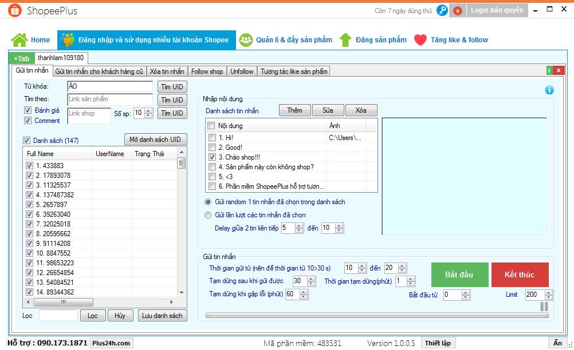574x350 pixels.
Task: Open the Xóa tin nhắn tab
Action: [x=167, y=71]
